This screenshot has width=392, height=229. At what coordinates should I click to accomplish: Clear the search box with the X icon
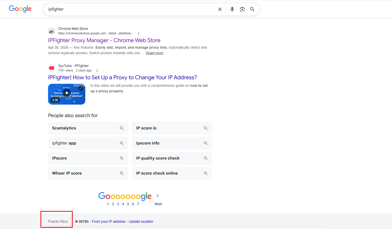click(220, 9)
